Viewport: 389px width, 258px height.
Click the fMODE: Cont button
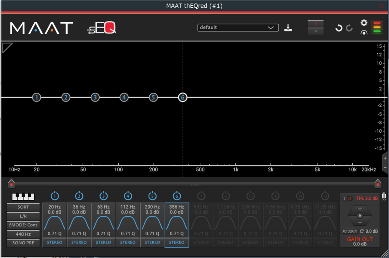coord(23,225)
